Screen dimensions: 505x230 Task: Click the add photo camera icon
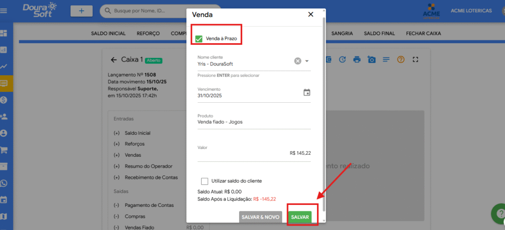click(371, 59)
